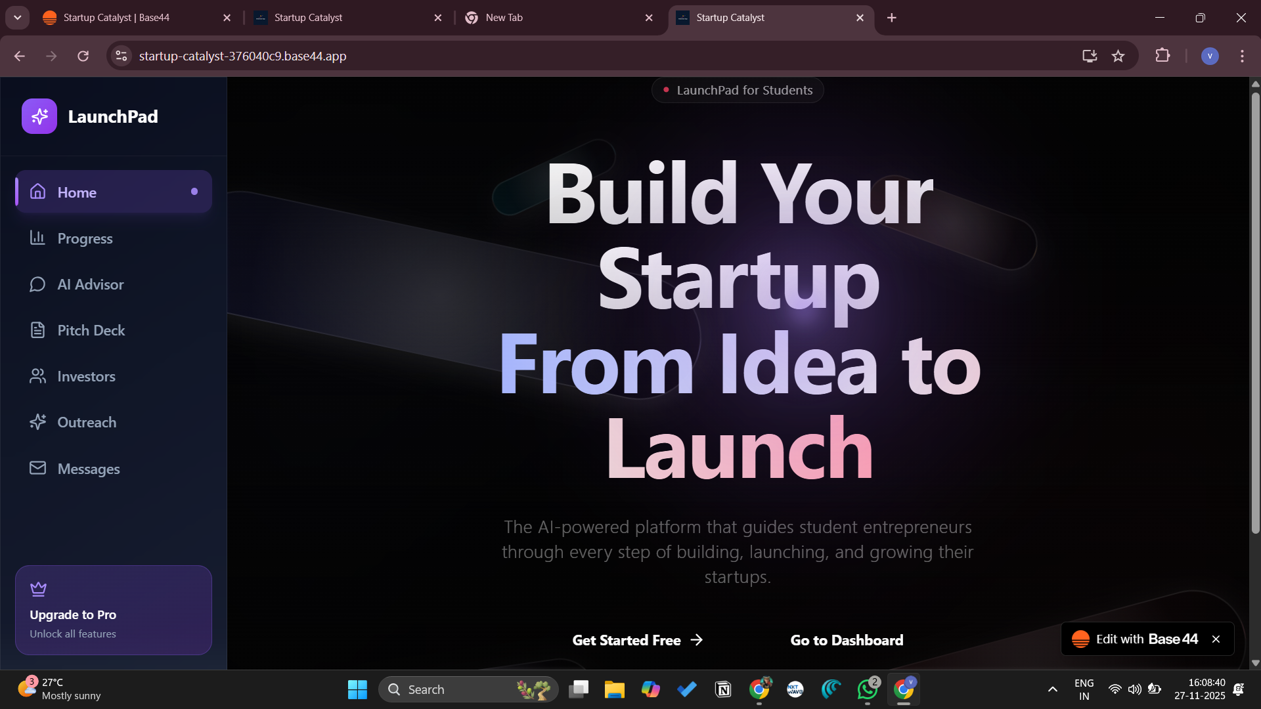Image resolution: width=1261 pixels, height=709 pixels.
Task: Dismiss the Edit with Base44 banner
Action: 1216,639
